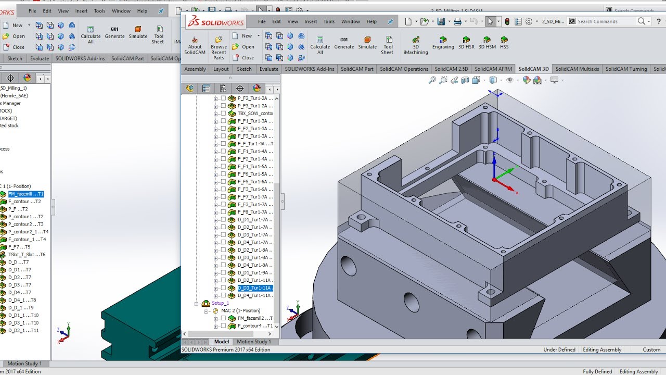Tick the checkbox for D_D4_Tur1-8A operation
This screenshot has width=666, height=375.
coord(224,265)
